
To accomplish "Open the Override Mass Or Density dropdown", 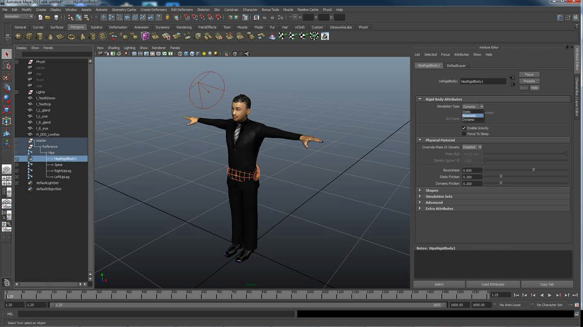I will (472, 147).
